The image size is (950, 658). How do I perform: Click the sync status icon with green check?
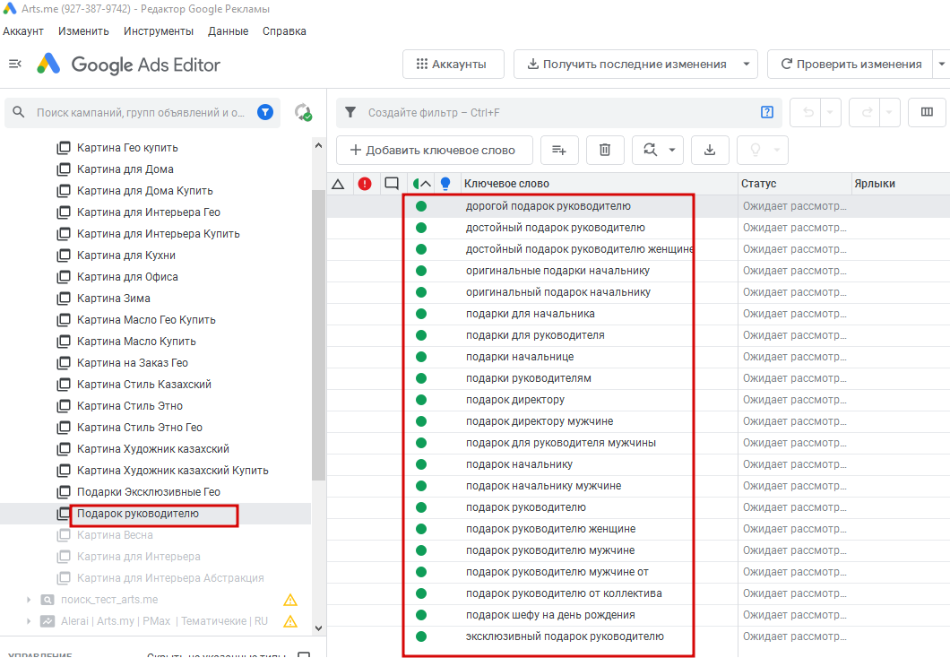(303, 112)
